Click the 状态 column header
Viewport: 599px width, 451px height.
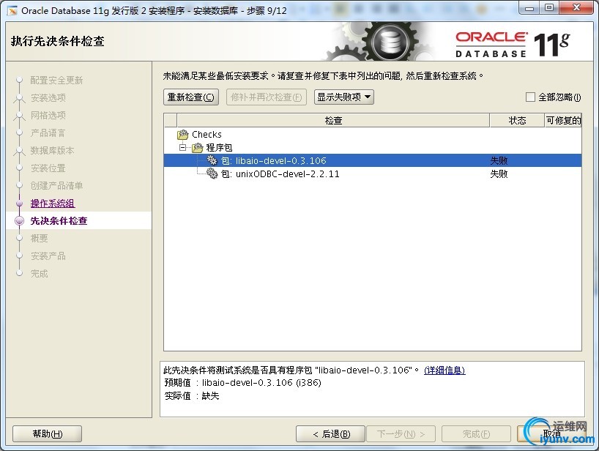[517, 121]
